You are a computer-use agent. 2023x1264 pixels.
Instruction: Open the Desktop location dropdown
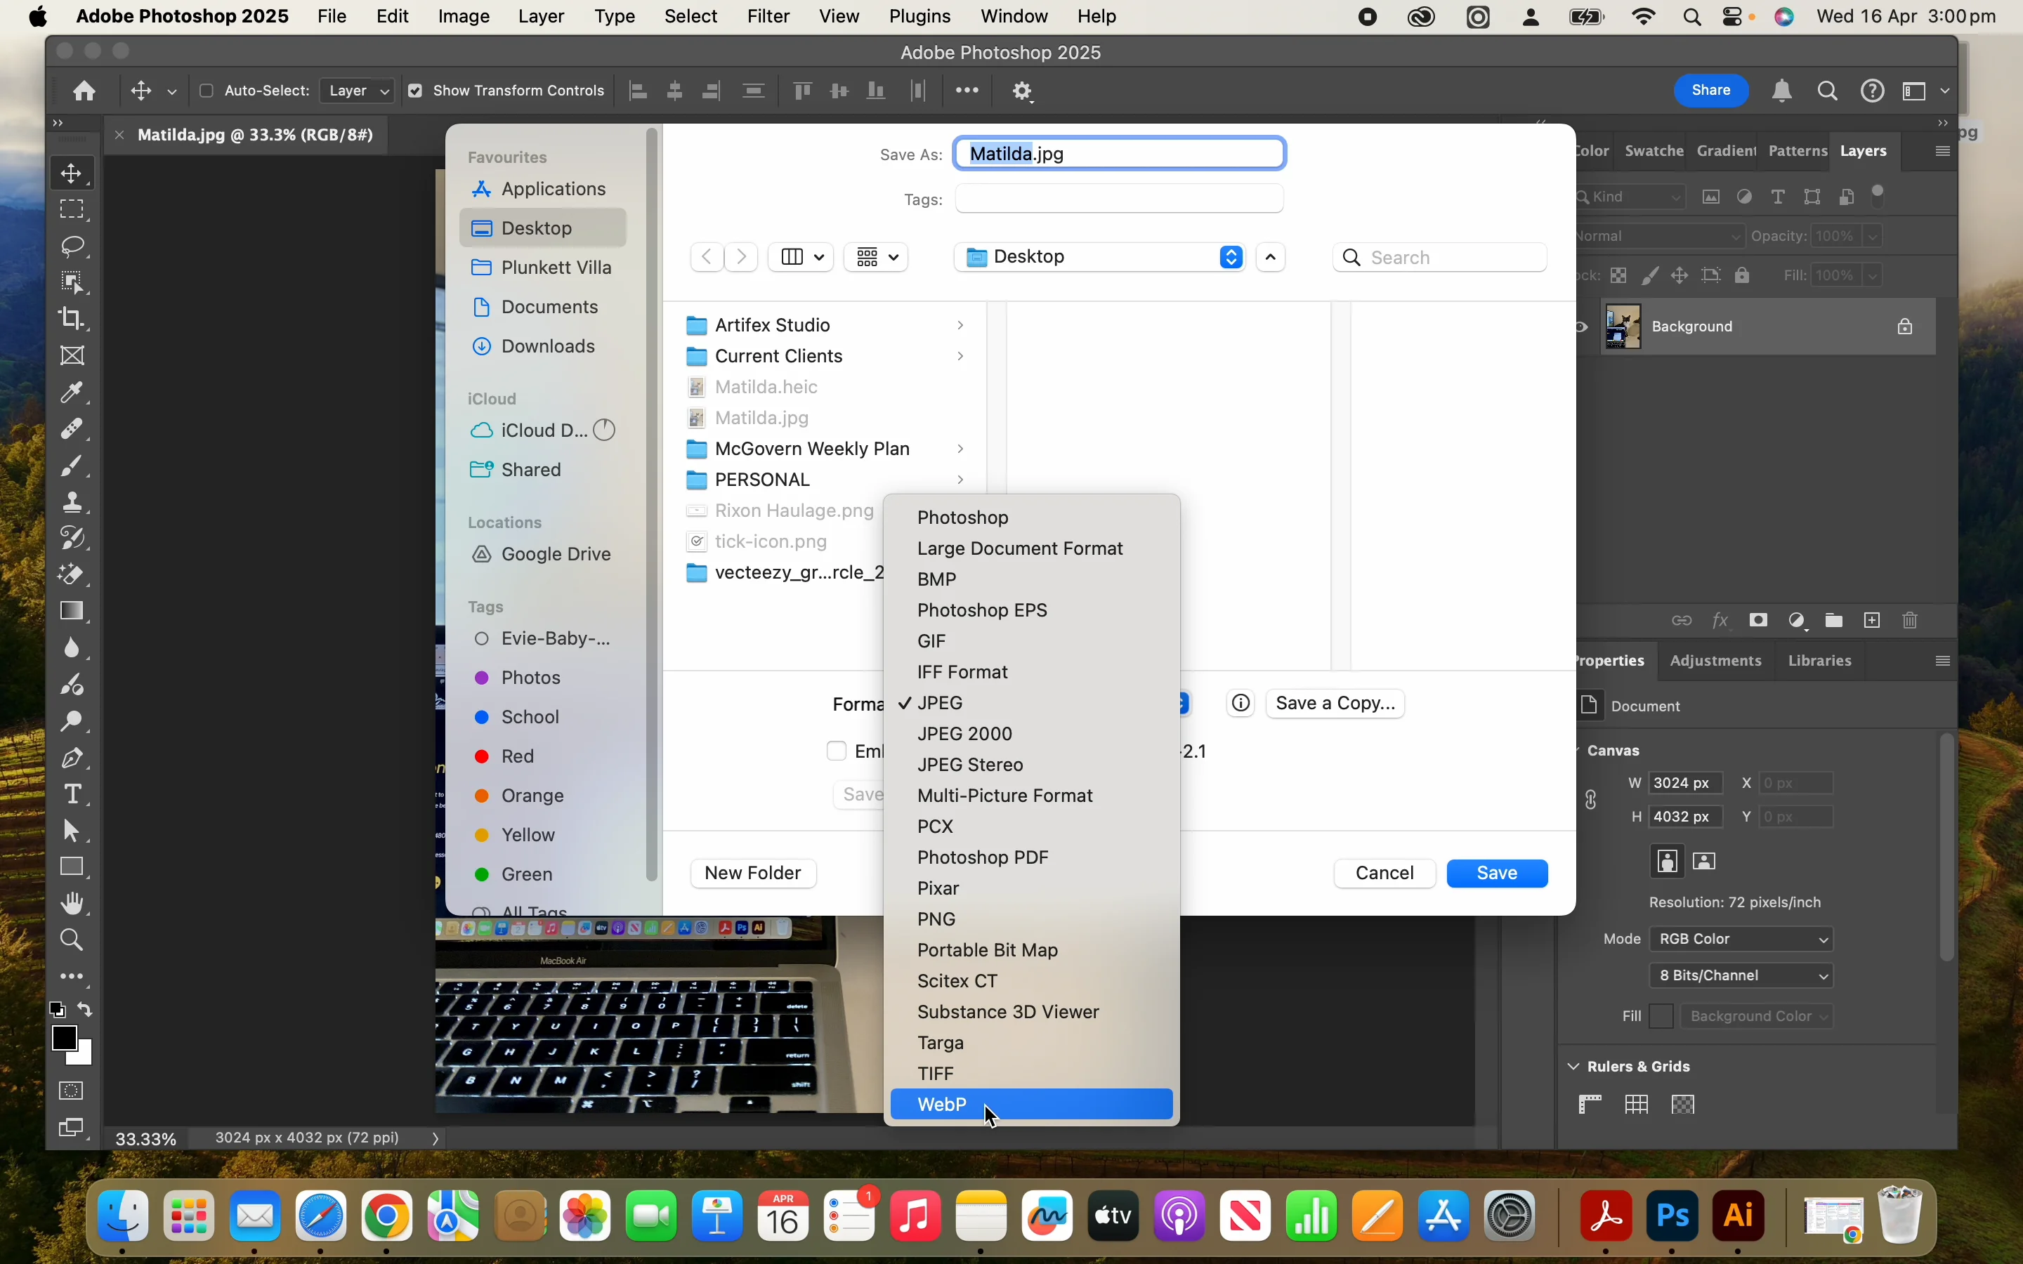point(1099,256)
